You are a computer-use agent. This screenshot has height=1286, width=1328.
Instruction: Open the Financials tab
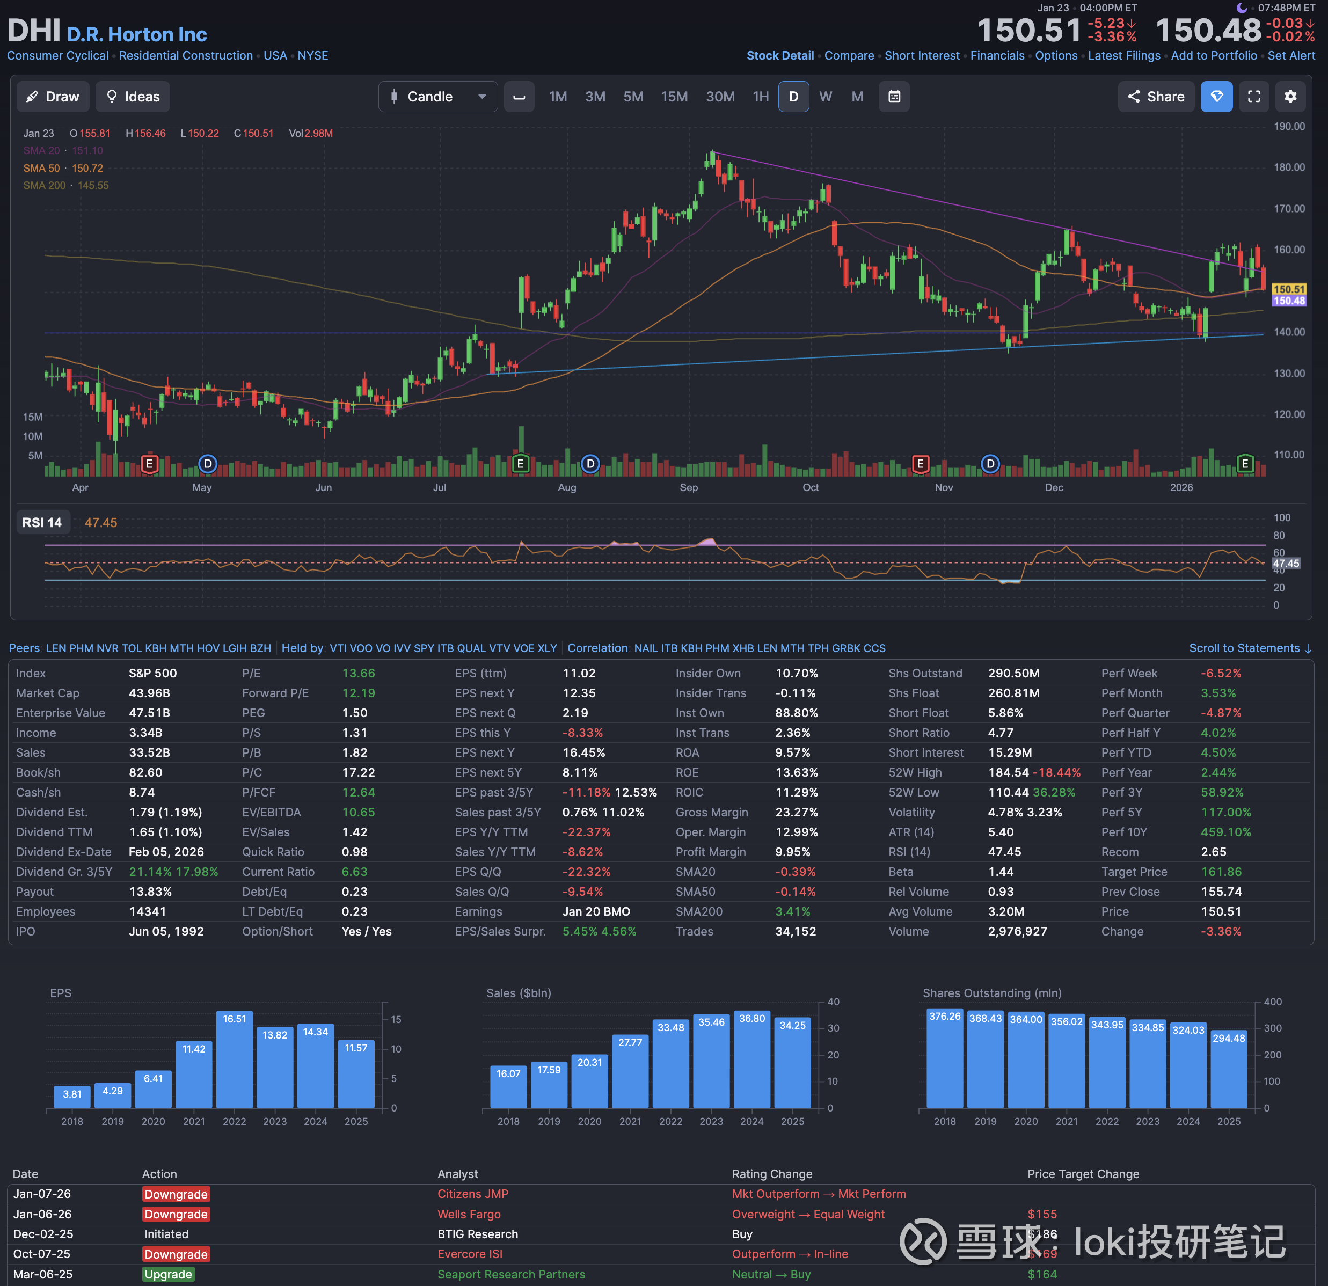coord(997,56)
